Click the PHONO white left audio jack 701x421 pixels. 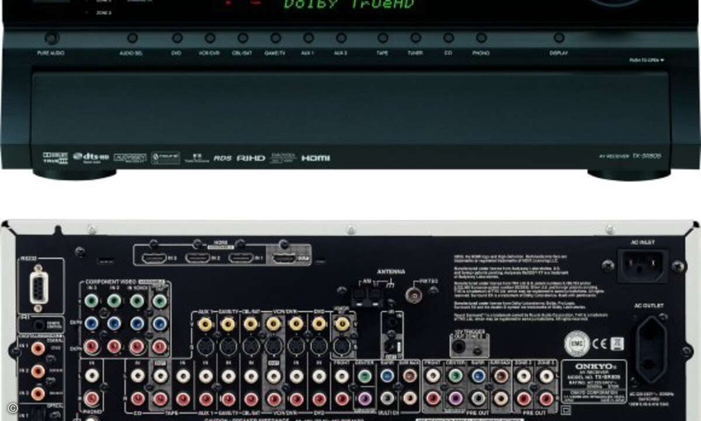tap(92, 375)
